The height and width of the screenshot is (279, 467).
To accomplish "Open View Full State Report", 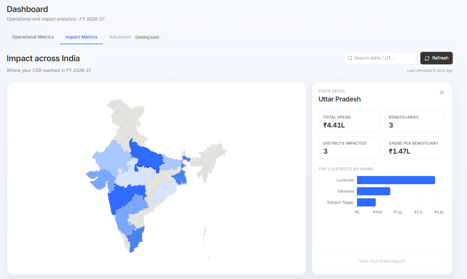I will 382,261.
